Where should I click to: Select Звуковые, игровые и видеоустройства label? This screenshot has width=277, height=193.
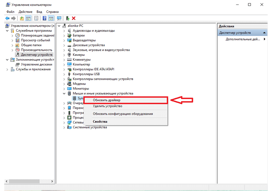tap(101, 50)
